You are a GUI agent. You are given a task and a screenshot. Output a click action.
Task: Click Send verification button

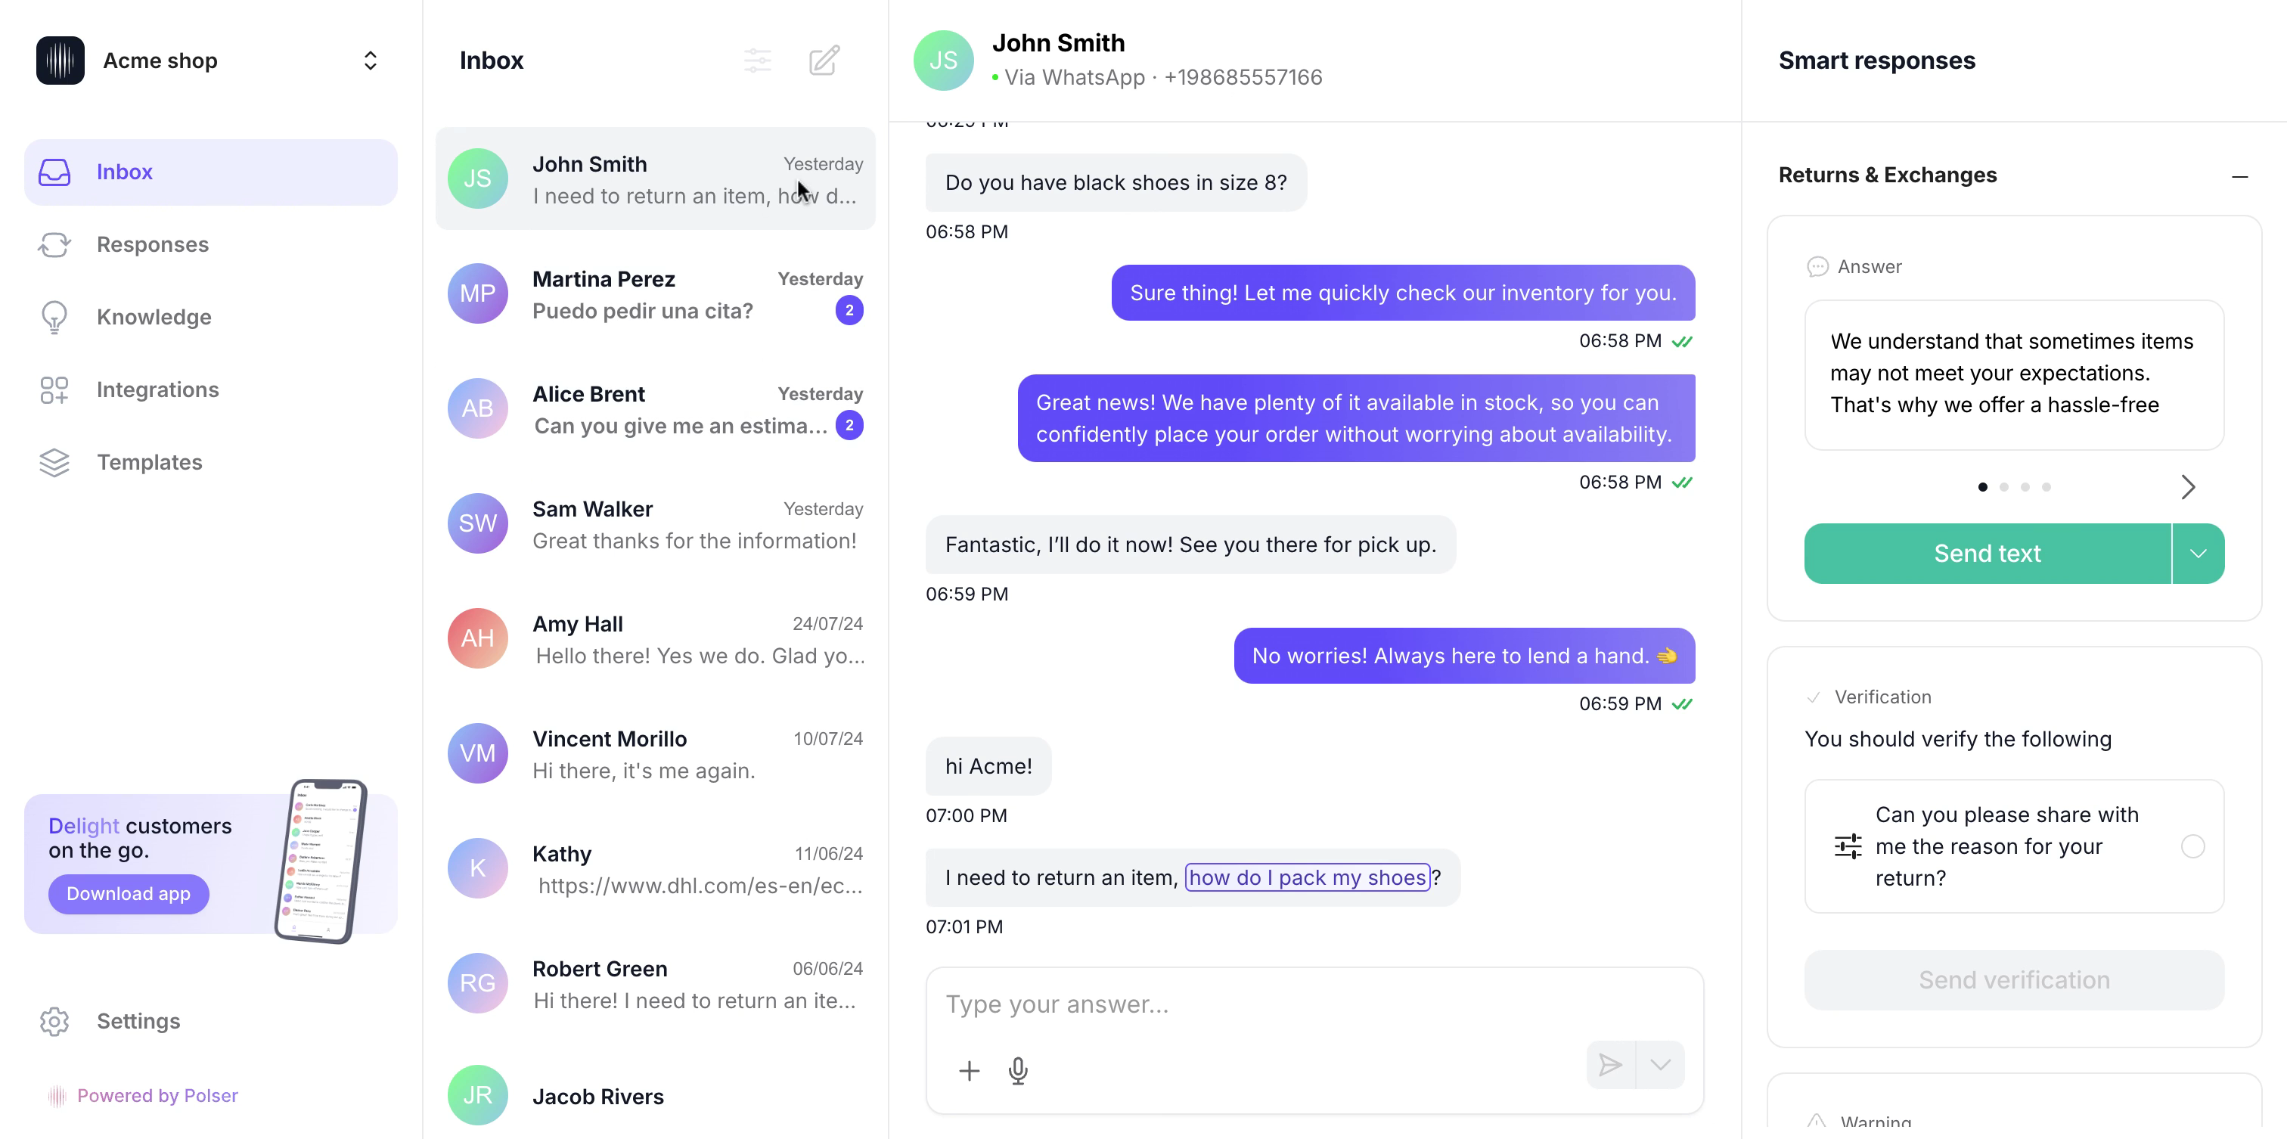pos(2014,979)
